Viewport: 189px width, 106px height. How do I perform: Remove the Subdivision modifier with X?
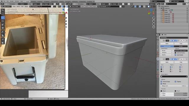(187, 41)
